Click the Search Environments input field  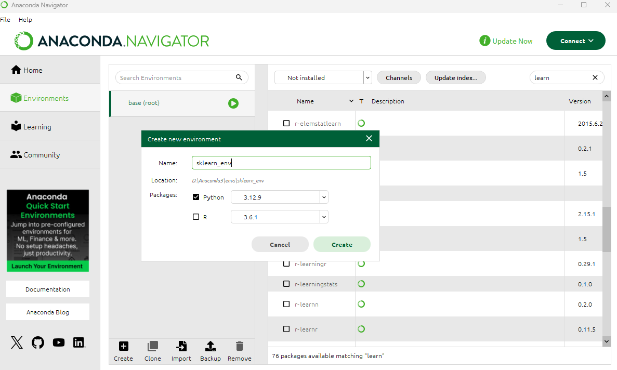pyautogui.click(x=182, y=77)
